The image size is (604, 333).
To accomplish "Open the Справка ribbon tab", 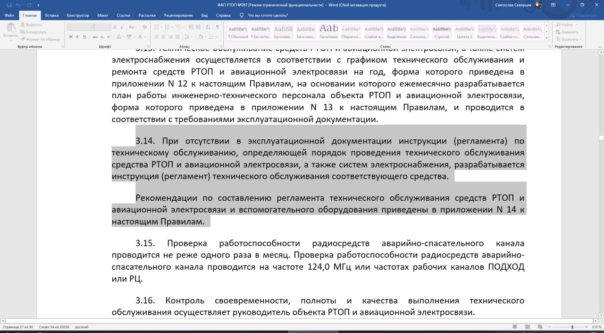I will tap(223, 15).
